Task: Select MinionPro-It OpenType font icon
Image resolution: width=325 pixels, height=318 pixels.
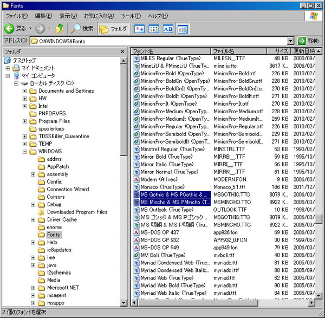Action: (x=136, y=103)
